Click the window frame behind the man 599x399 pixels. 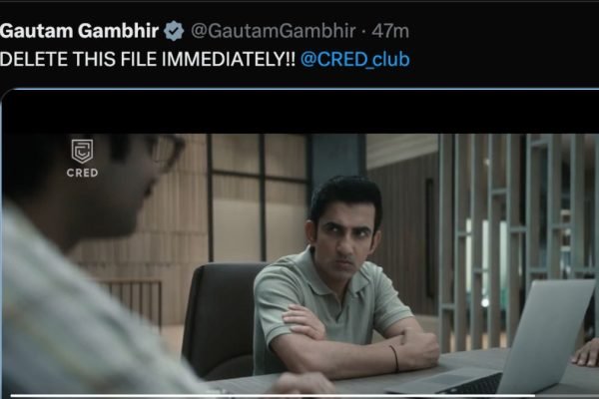pos(260,197)
